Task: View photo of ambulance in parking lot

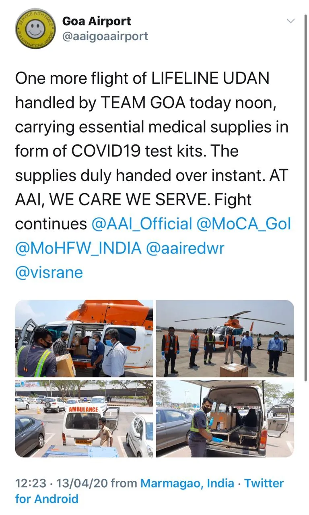Action: (84, 419)
